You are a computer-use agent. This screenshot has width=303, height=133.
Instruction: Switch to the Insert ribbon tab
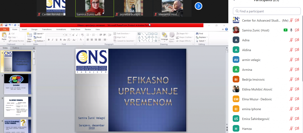click(x=24, y=29)
